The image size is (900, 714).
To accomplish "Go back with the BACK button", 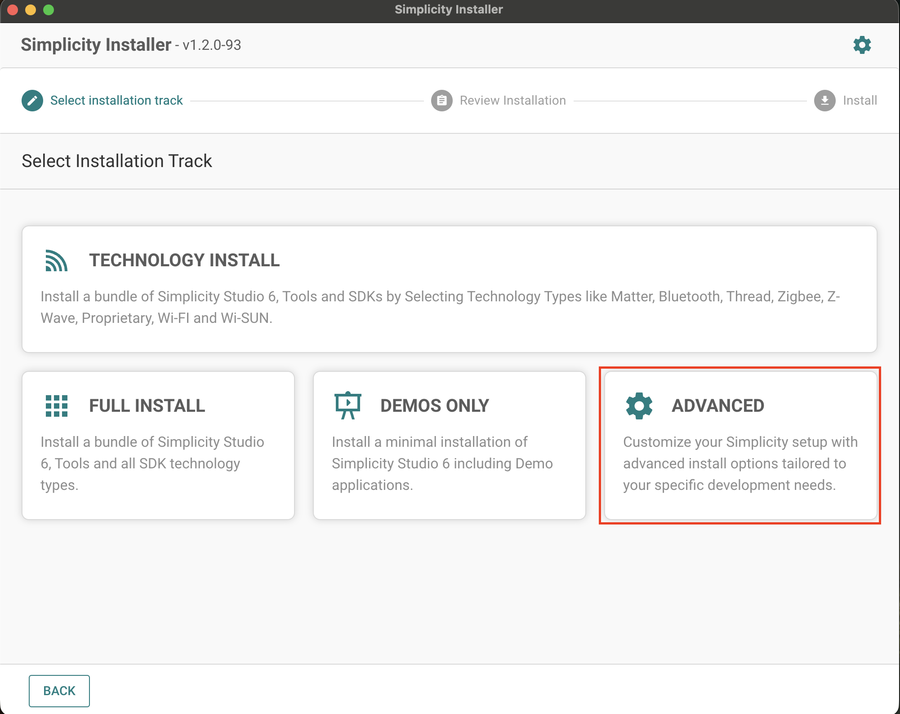I will click(x=59, y=691).
